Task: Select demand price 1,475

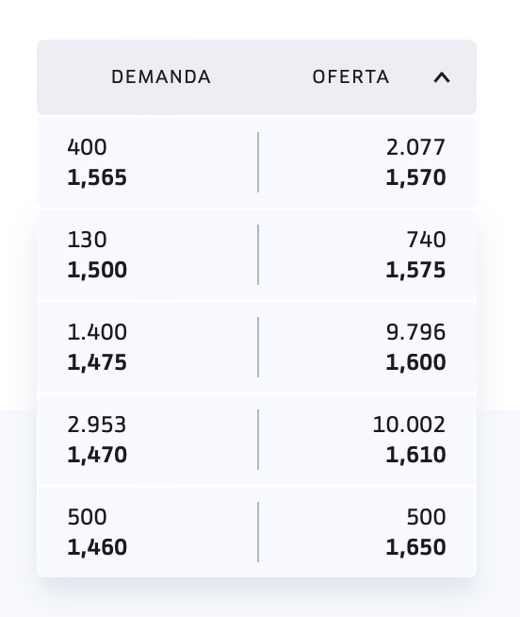Action: [97, 362]
